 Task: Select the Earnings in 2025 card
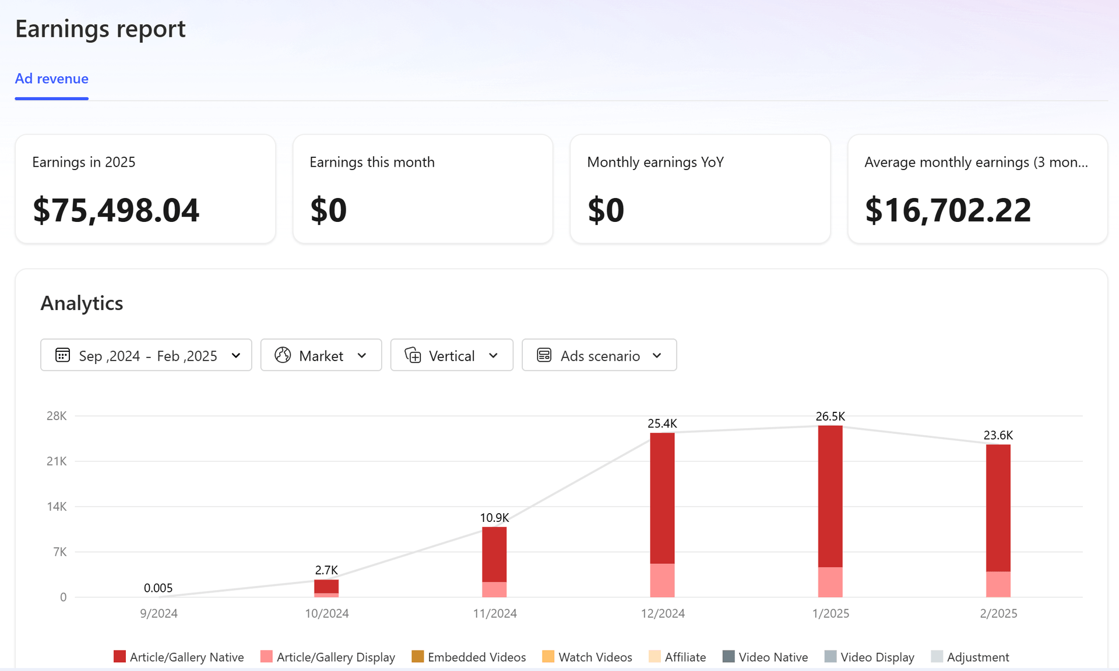145,189
